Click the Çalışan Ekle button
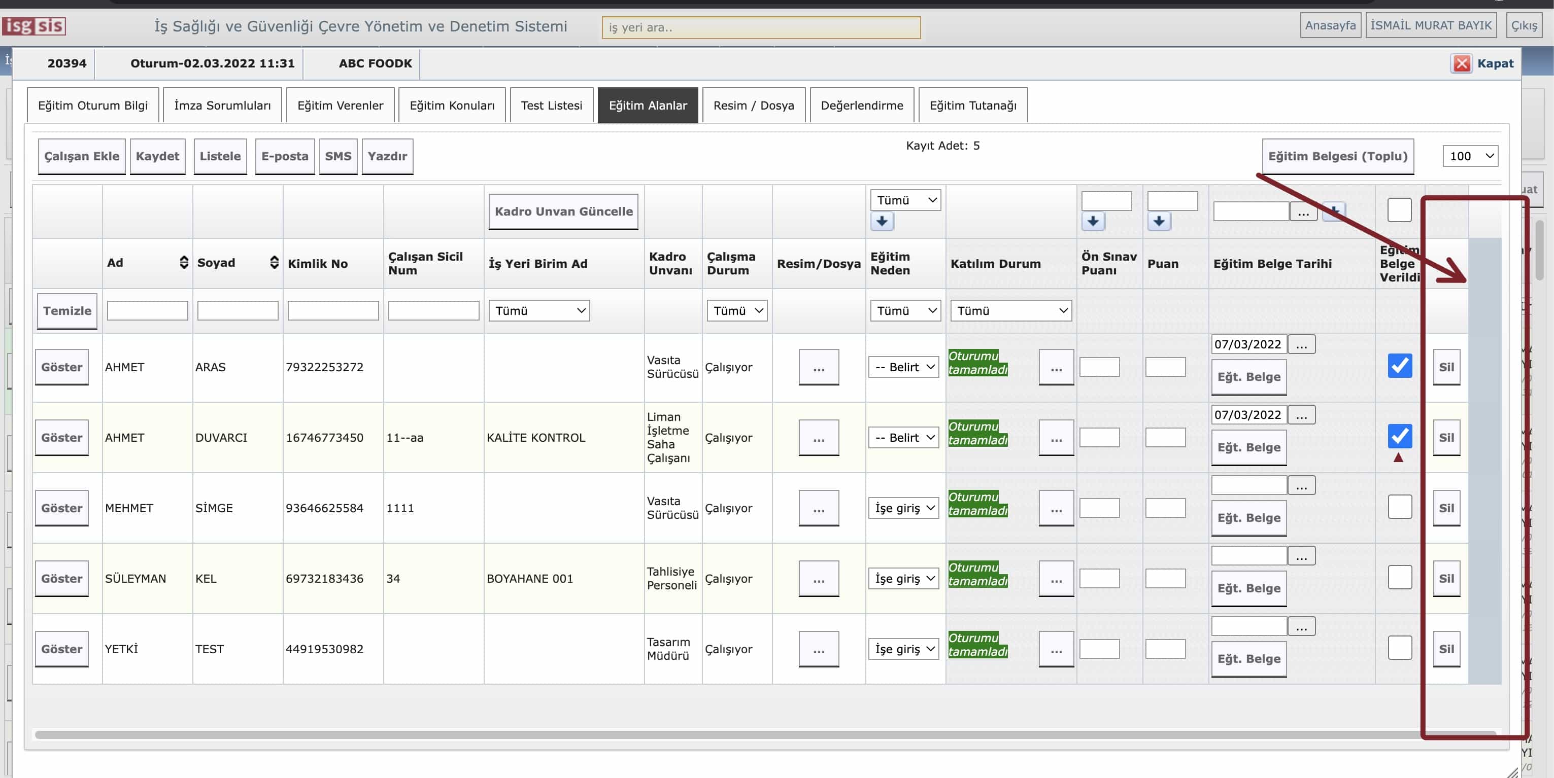 point(81,156)
